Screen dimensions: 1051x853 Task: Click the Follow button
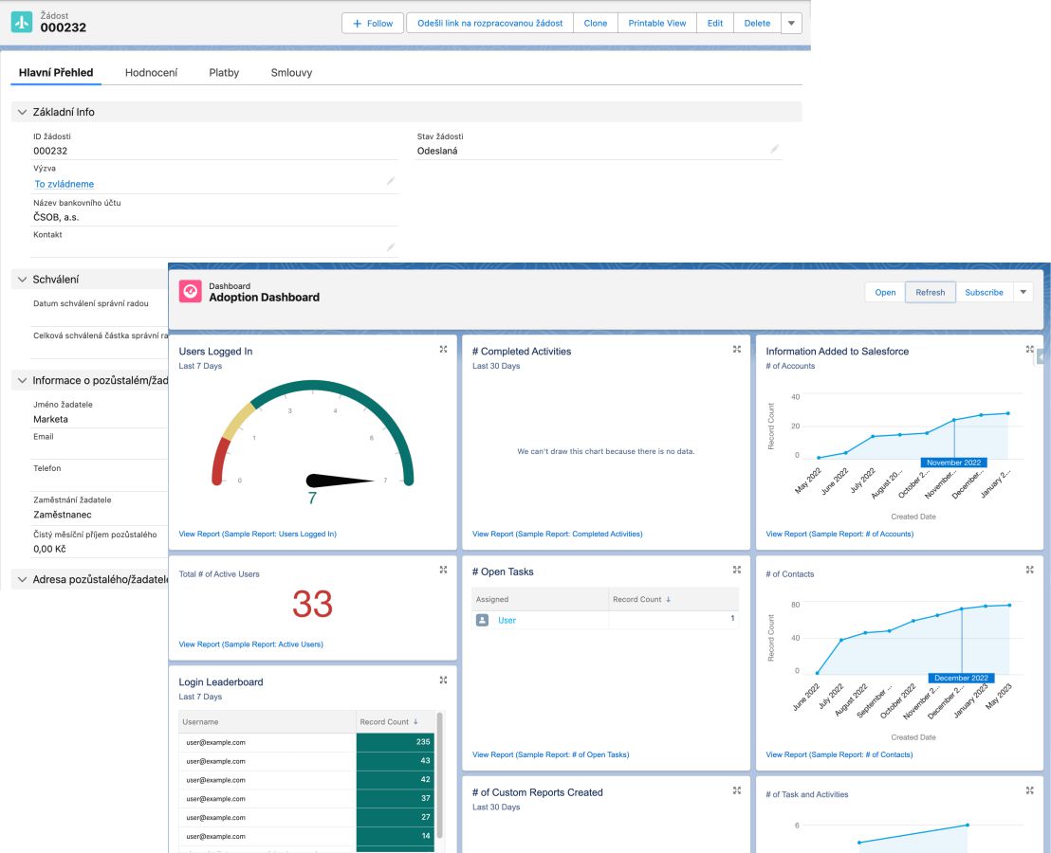(373, 24)
